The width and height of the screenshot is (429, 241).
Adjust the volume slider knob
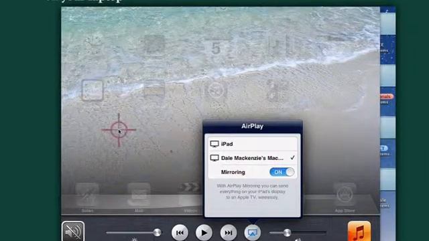coord(287,232)
